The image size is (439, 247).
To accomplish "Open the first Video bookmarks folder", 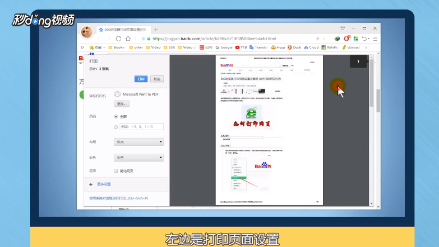I will click(153, 47).
